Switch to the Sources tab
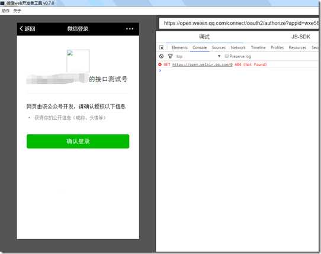The image size is (321, 254). click(x=219, y=48)
